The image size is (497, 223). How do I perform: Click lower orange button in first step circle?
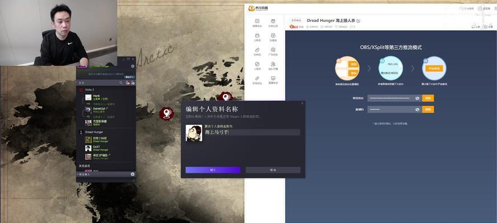coord(352,73)
